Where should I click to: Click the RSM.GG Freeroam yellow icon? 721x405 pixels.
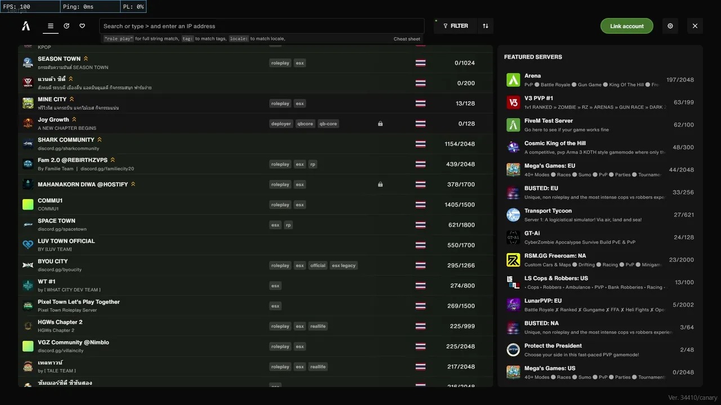point(513,260)
